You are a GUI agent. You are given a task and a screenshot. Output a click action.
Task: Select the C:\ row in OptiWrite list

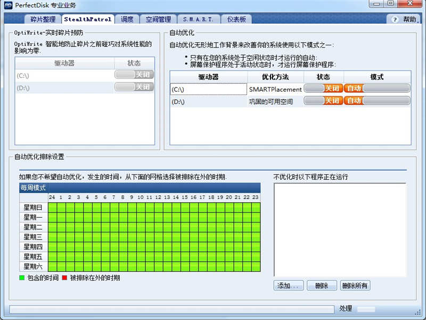(x=85, y=75)
